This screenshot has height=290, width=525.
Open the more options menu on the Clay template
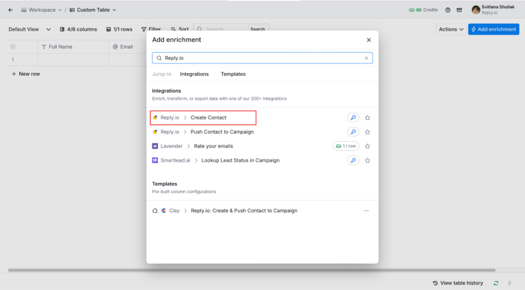(x=366, y=211)
